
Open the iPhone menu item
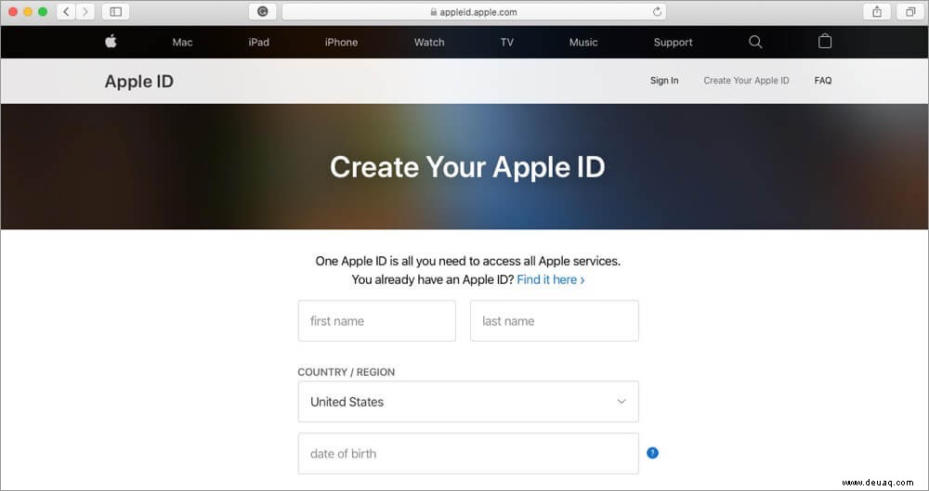click(341, 42)
